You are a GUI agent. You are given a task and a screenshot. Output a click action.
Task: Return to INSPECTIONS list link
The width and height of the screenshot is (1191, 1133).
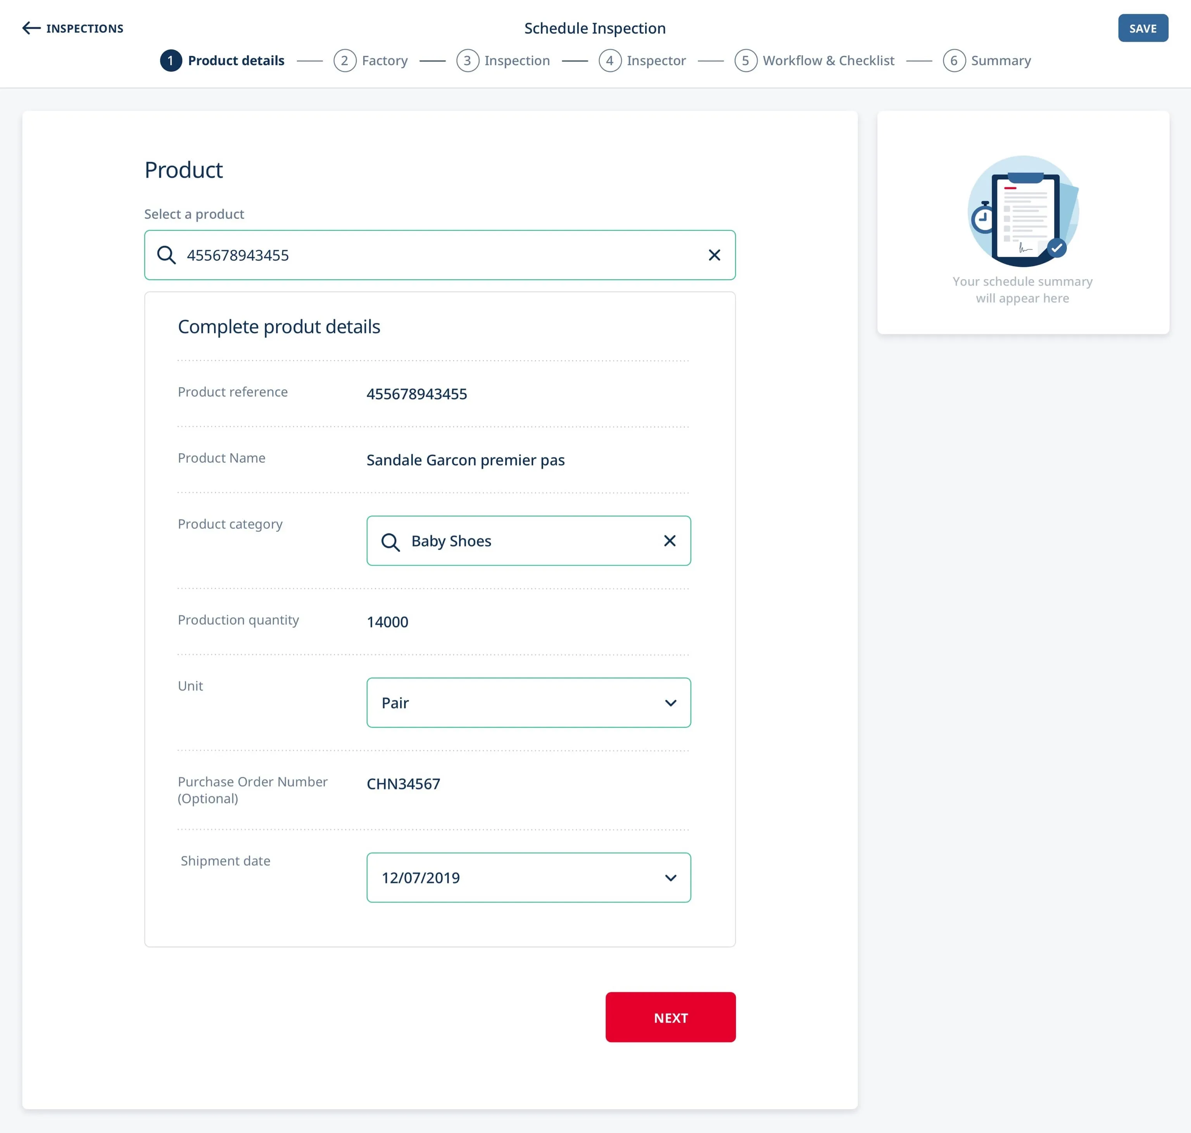[x=85, y=28]
